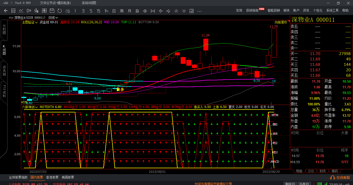Click the 11.34 high candlestick
353x185 pixels.
(206, 44)
